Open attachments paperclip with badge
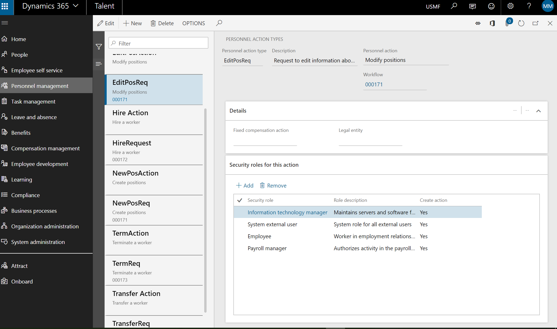Viewport: 557px width, 329px height. tap(507, 23)
